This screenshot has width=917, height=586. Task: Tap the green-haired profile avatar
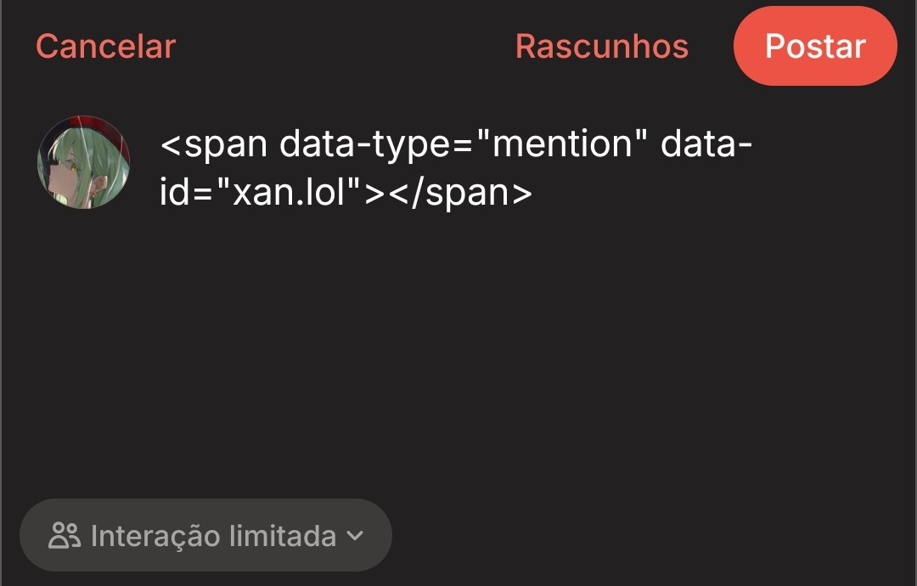83,162
